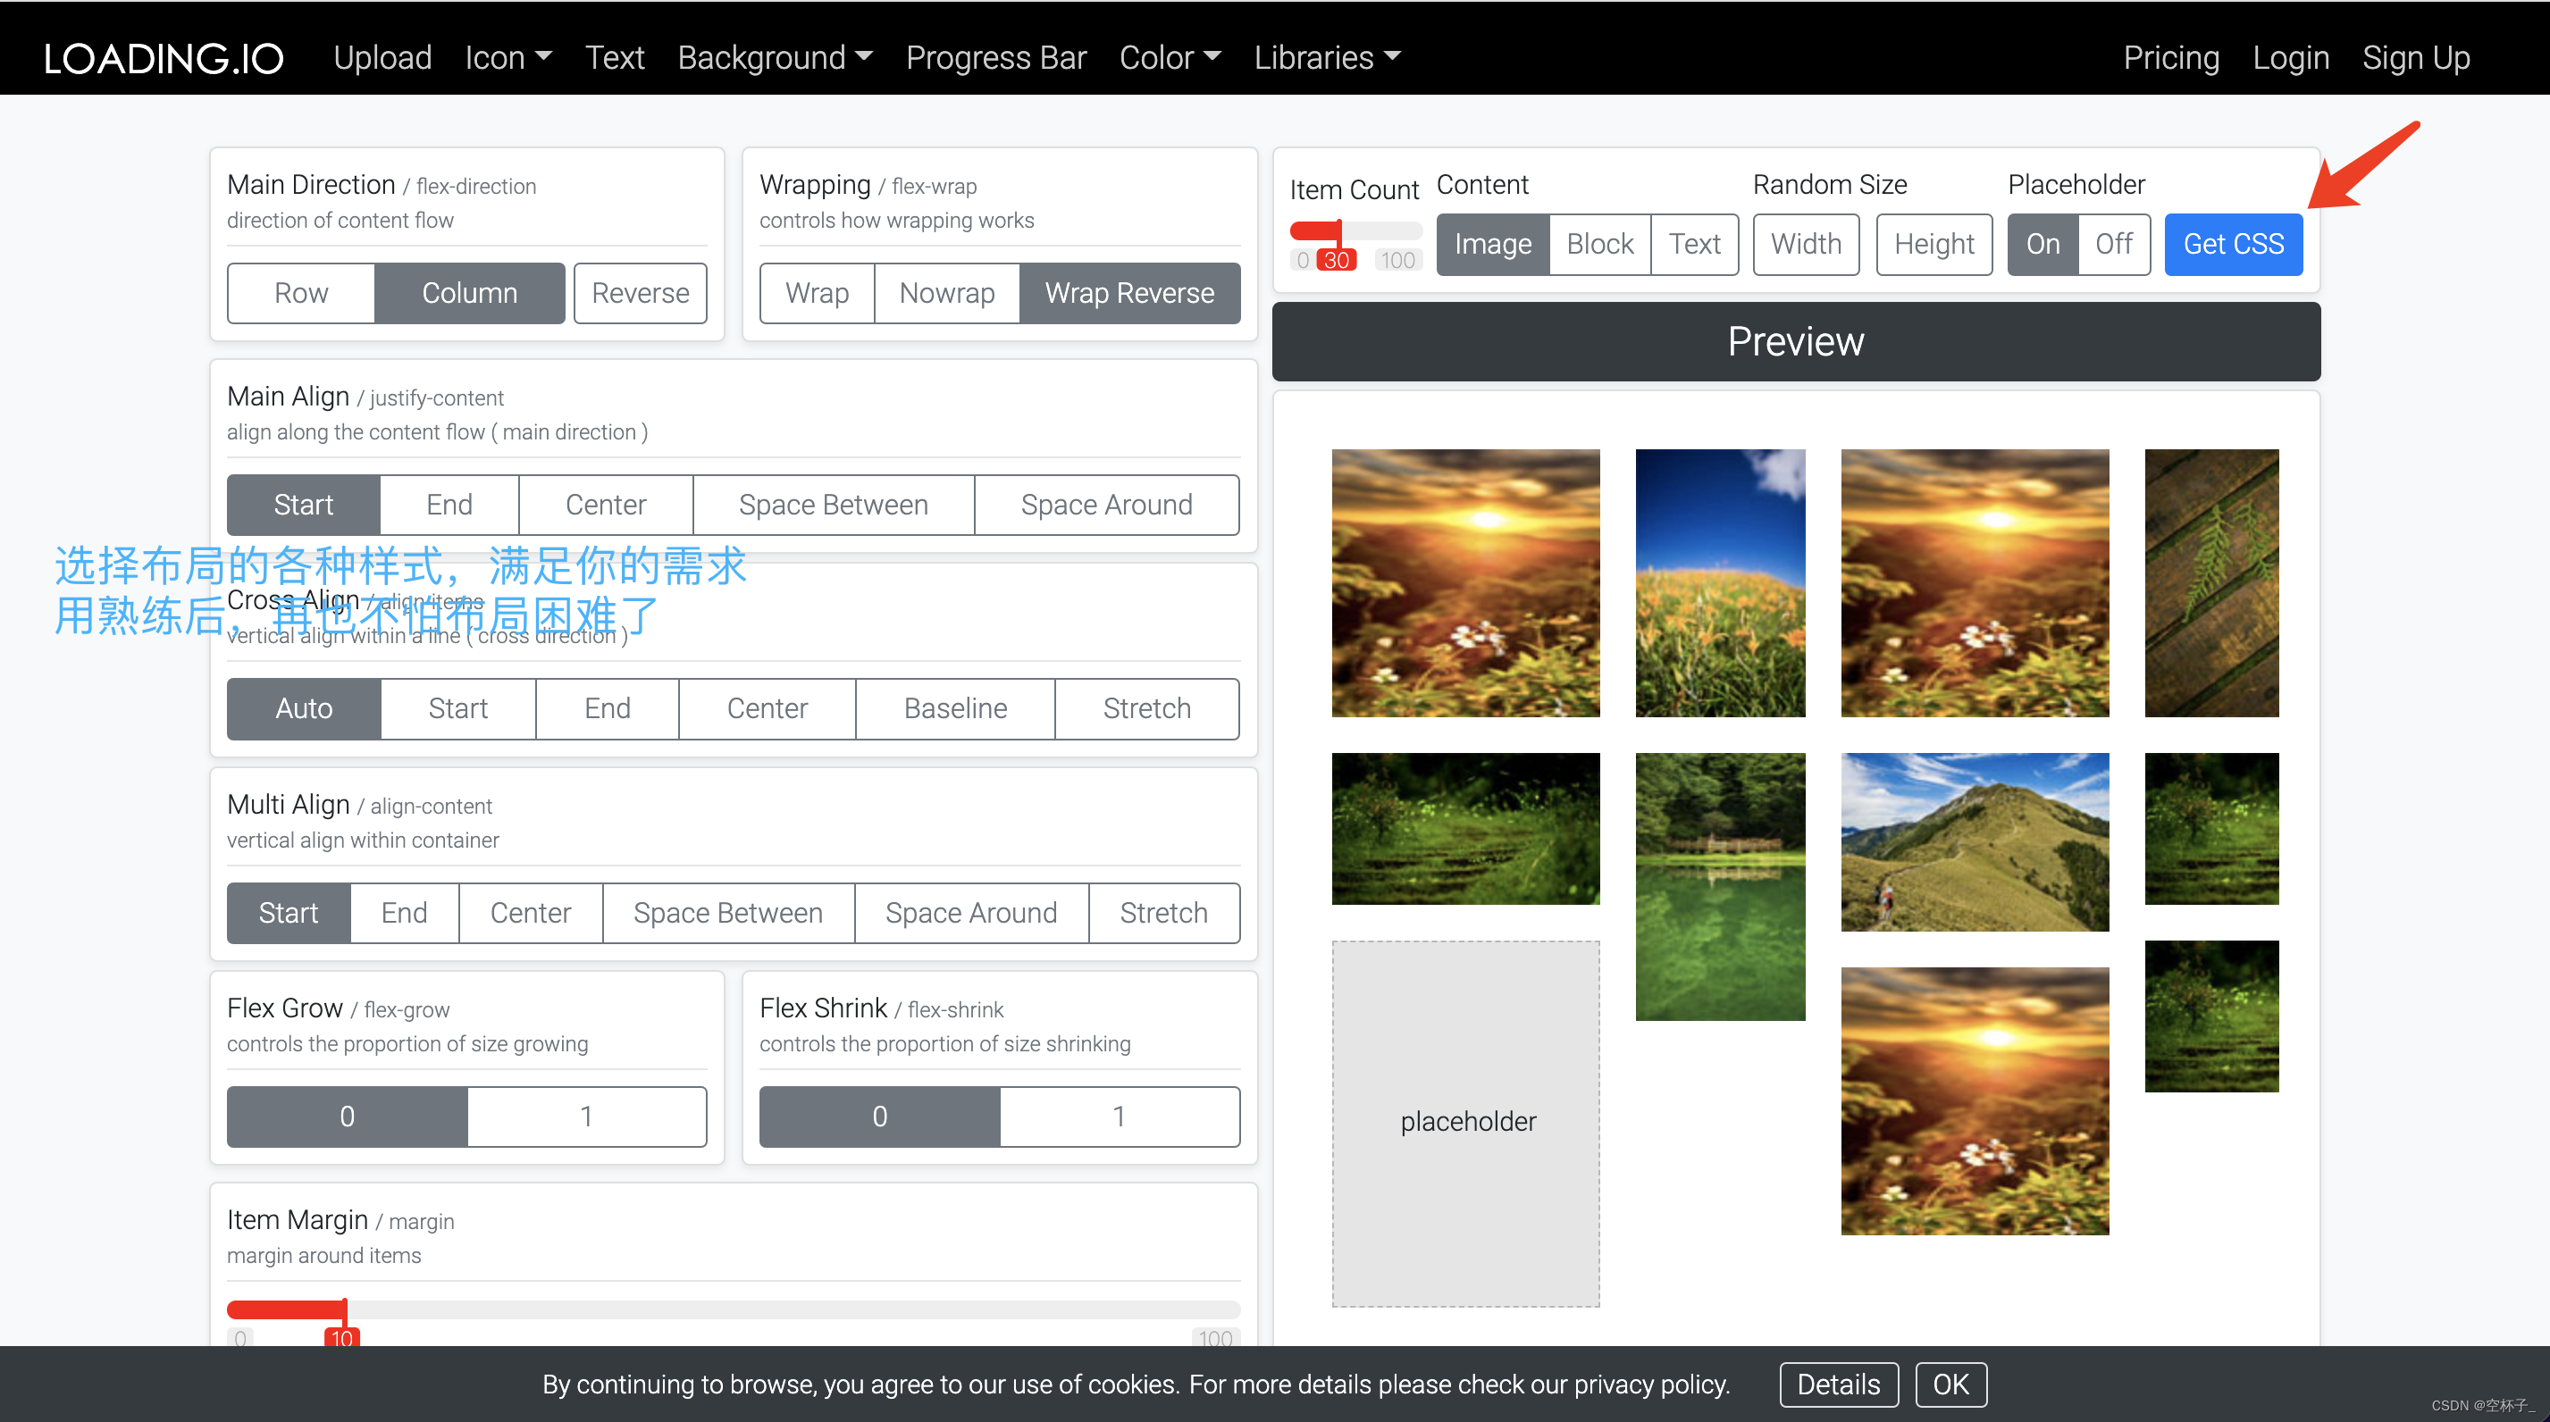The image size is (2550, 1422).
Task: Open the Icon dropdown menu
Action: (507, 57)
